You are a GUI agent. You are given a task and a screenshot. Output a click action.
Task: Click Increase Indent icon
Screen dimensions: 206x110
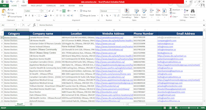tap(72, 15)
